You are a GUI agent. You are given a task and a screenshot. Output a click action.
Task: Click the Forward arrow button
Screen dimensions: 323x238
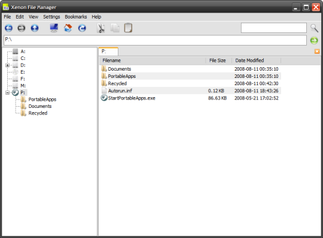click(22, 28)
